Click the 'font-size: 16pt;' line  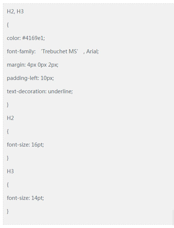pos(25,145)
